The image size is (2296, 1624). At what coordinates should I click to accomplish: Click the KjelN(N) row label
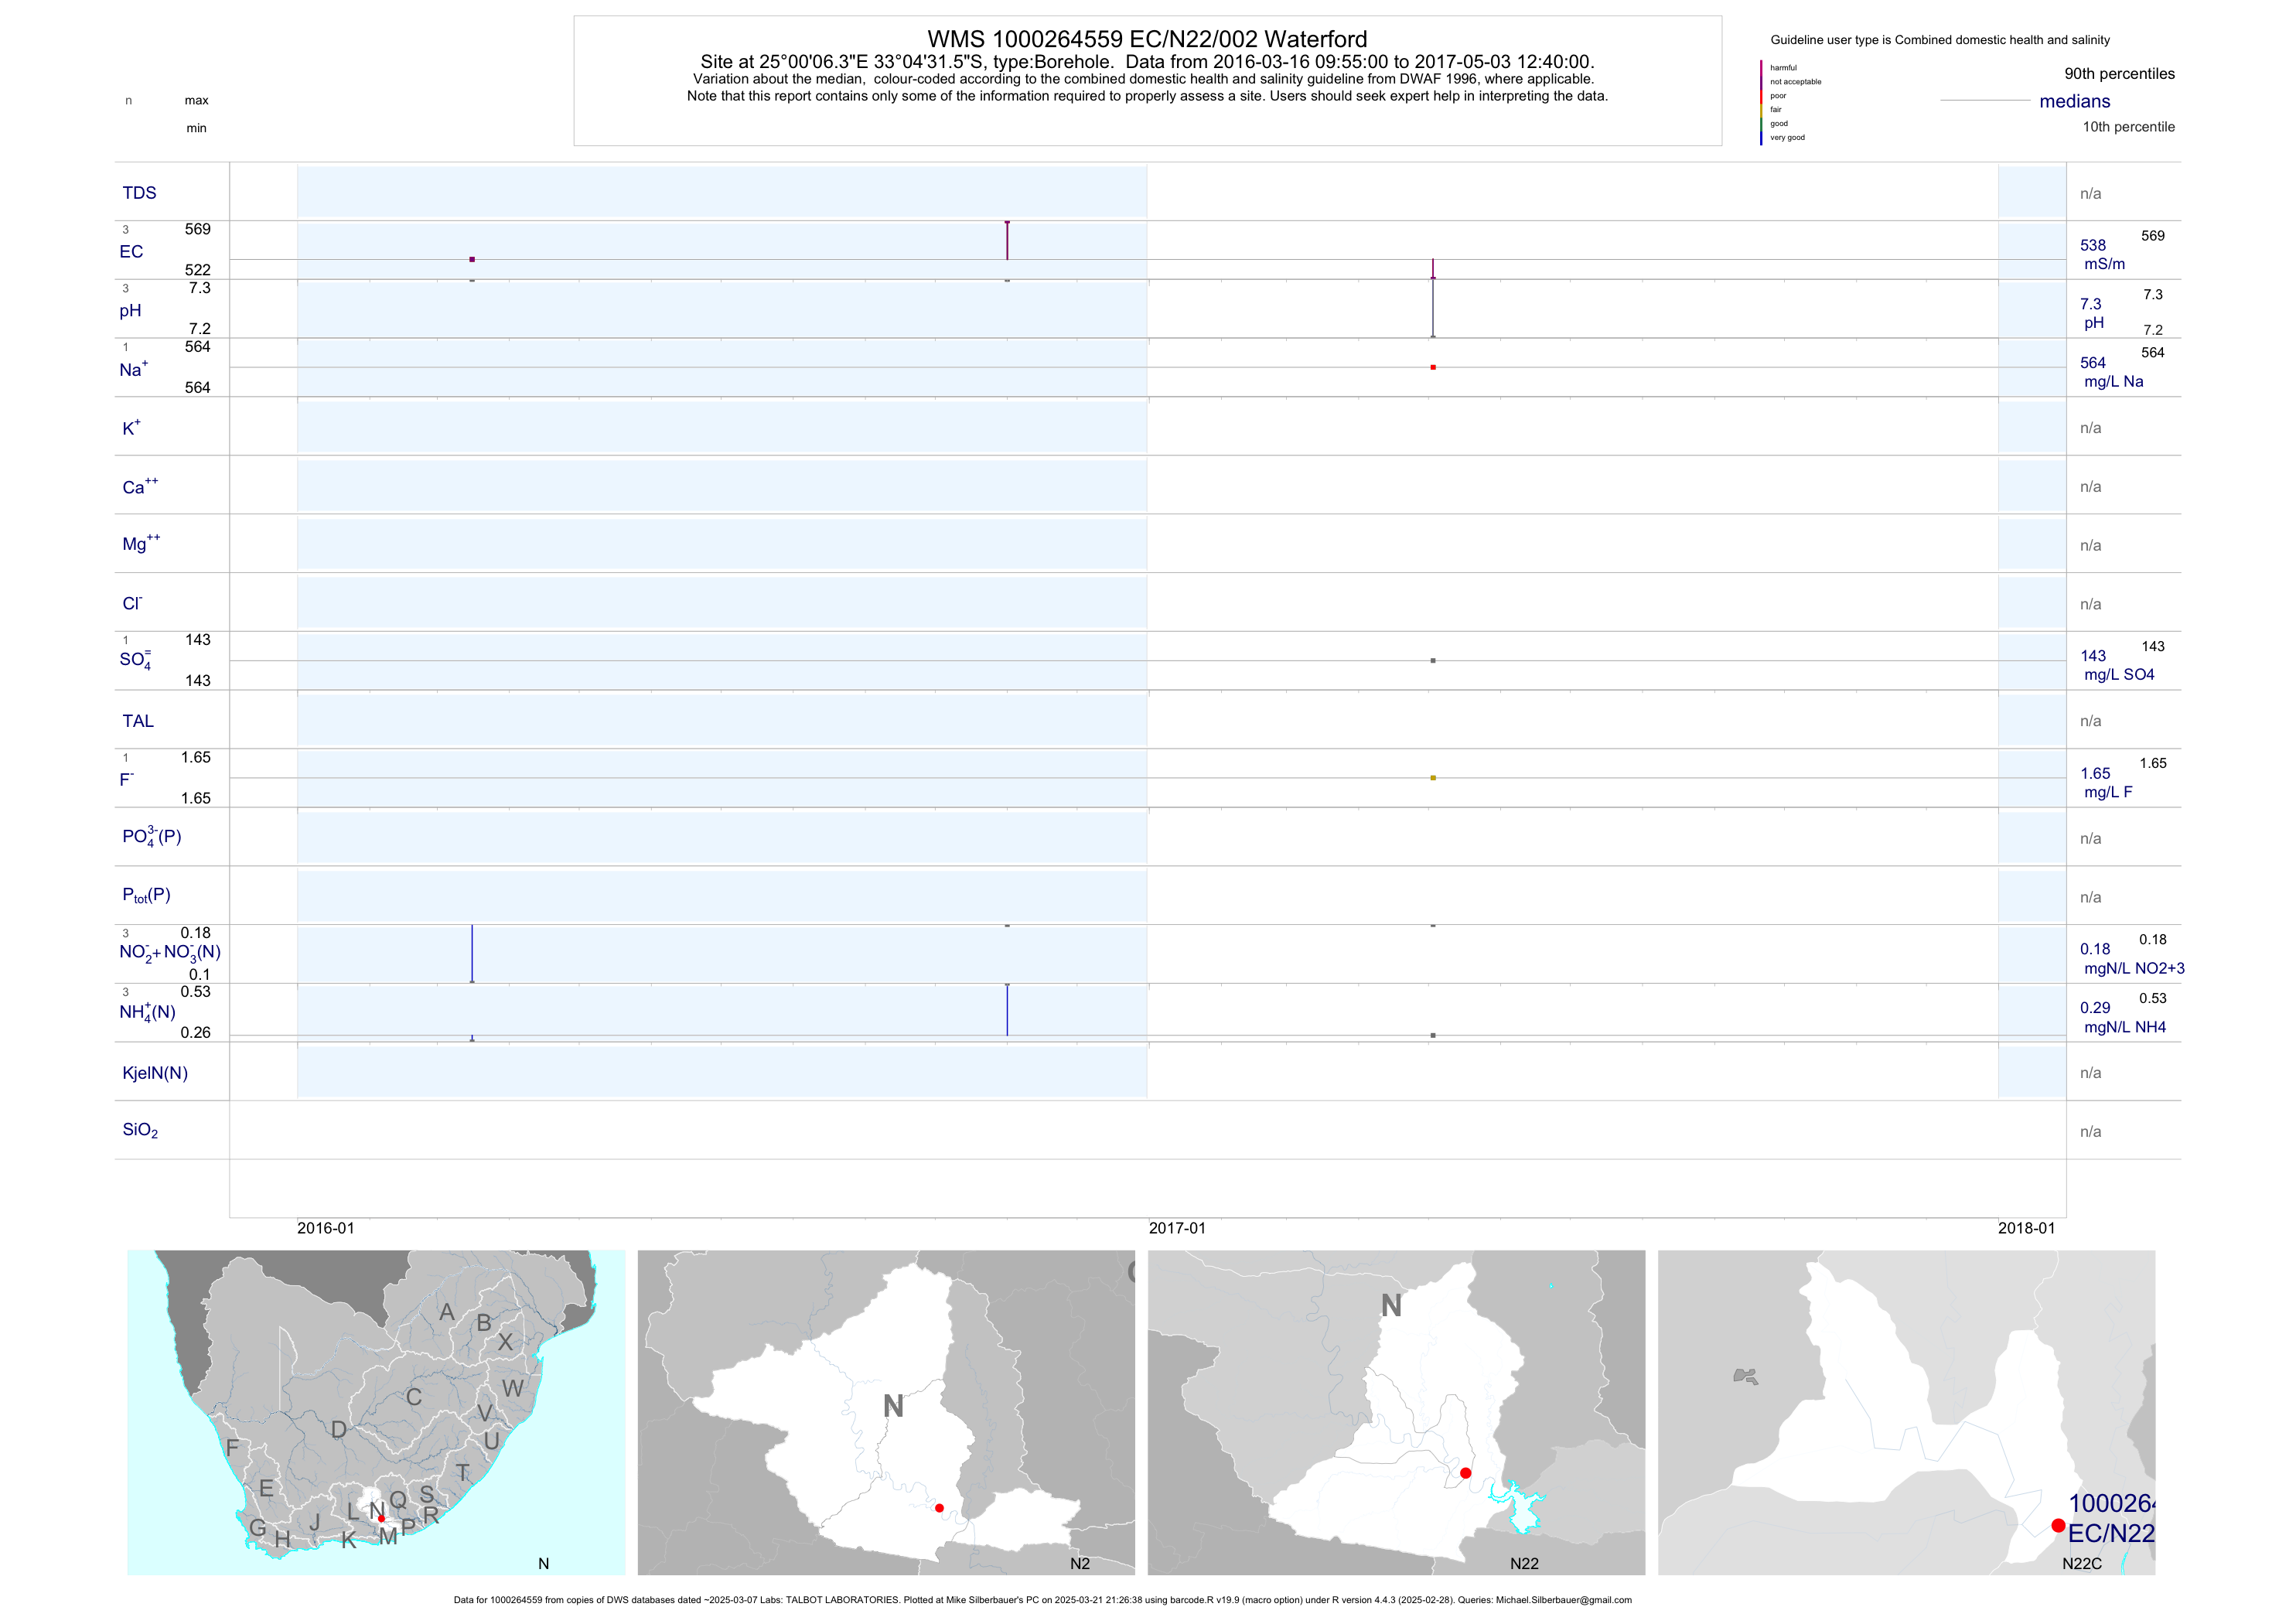coord(155,1073)
